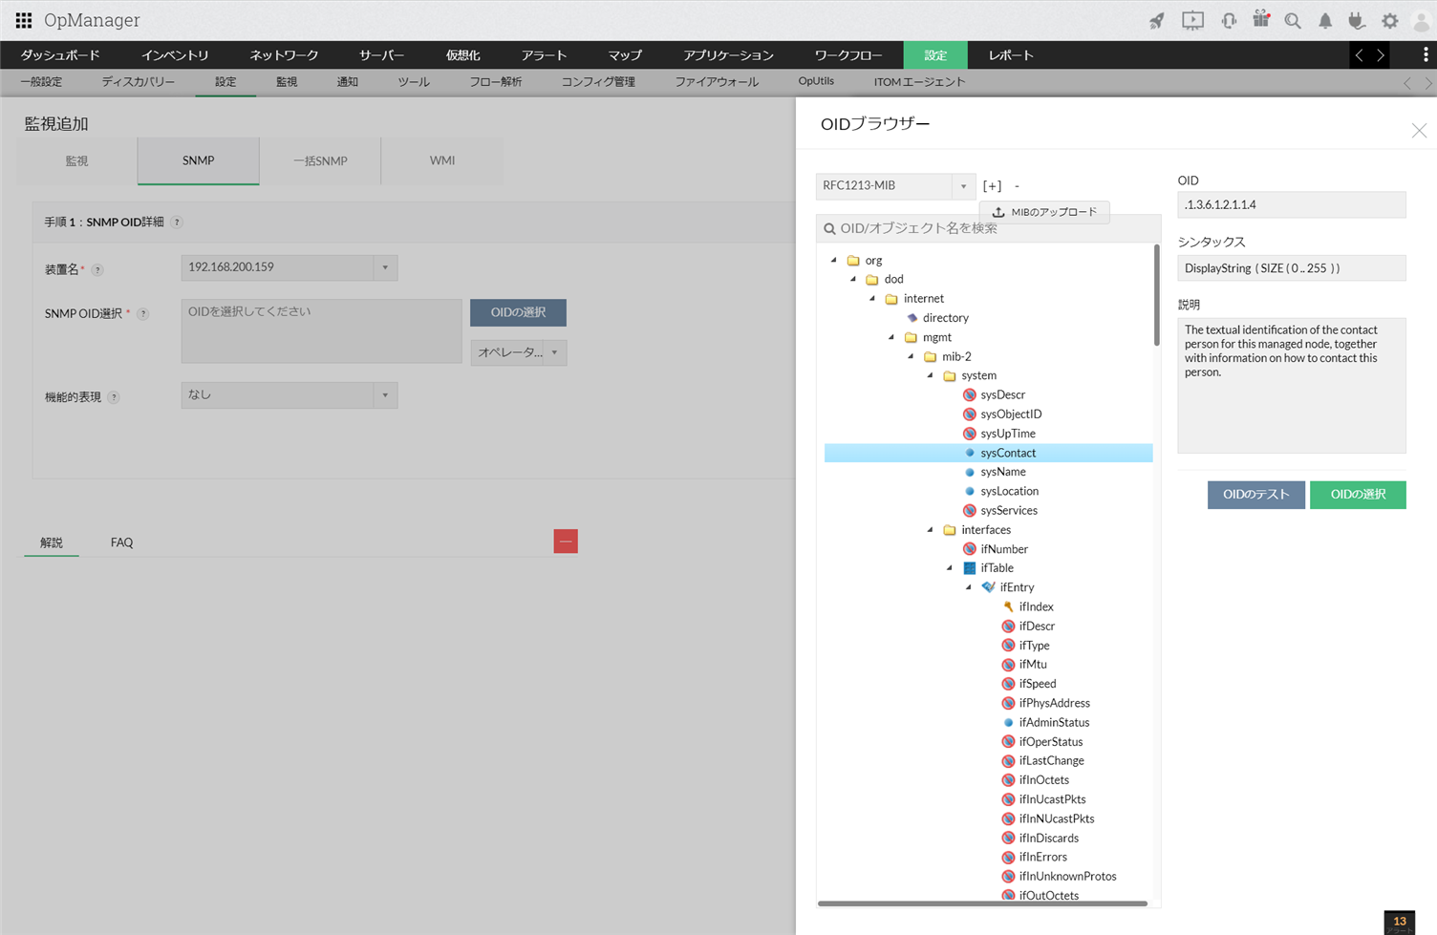This screenshot has width=1437, height=935.
Task: Collapse the interfaces tree node
Action: [x=930, y=529]
